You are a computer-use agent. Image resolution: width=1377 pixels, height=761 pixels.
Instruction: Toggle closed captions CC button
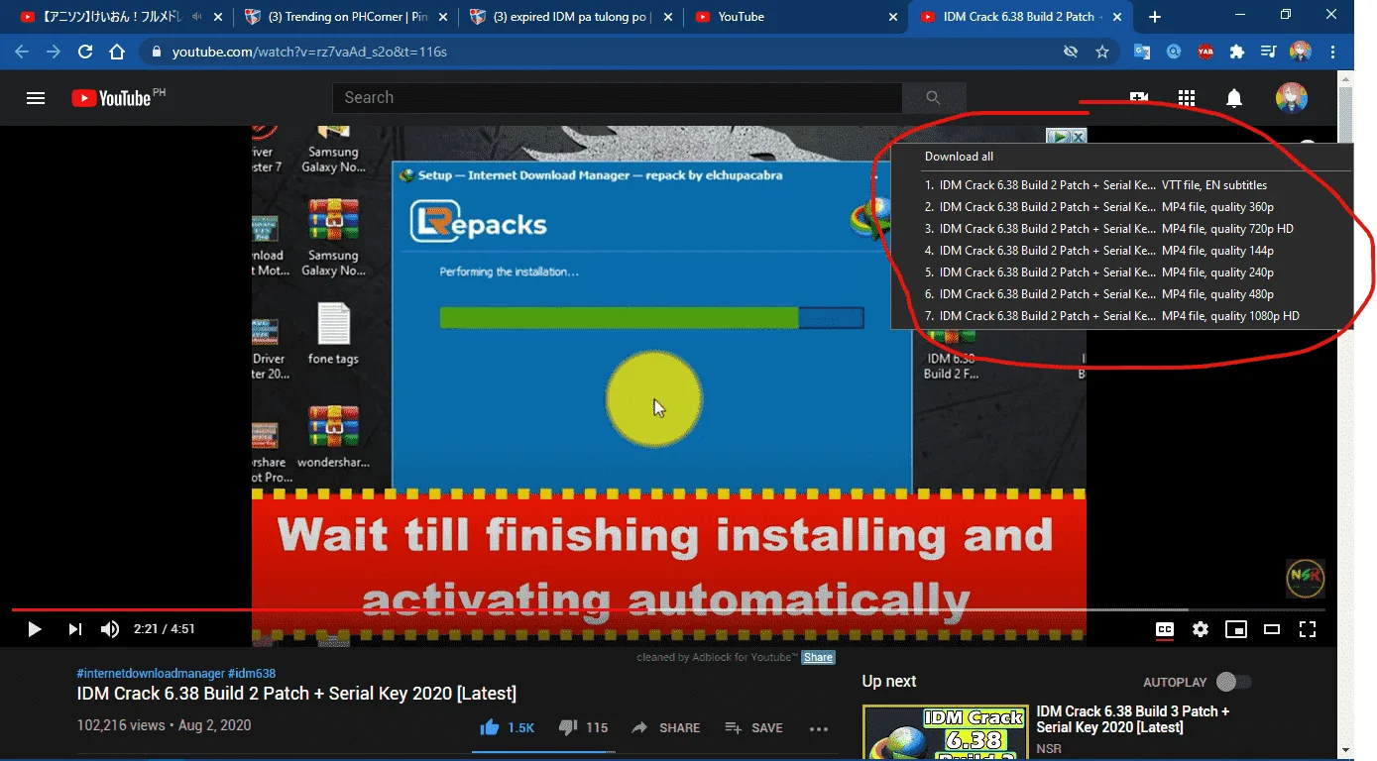click(x=1165, y=629)
